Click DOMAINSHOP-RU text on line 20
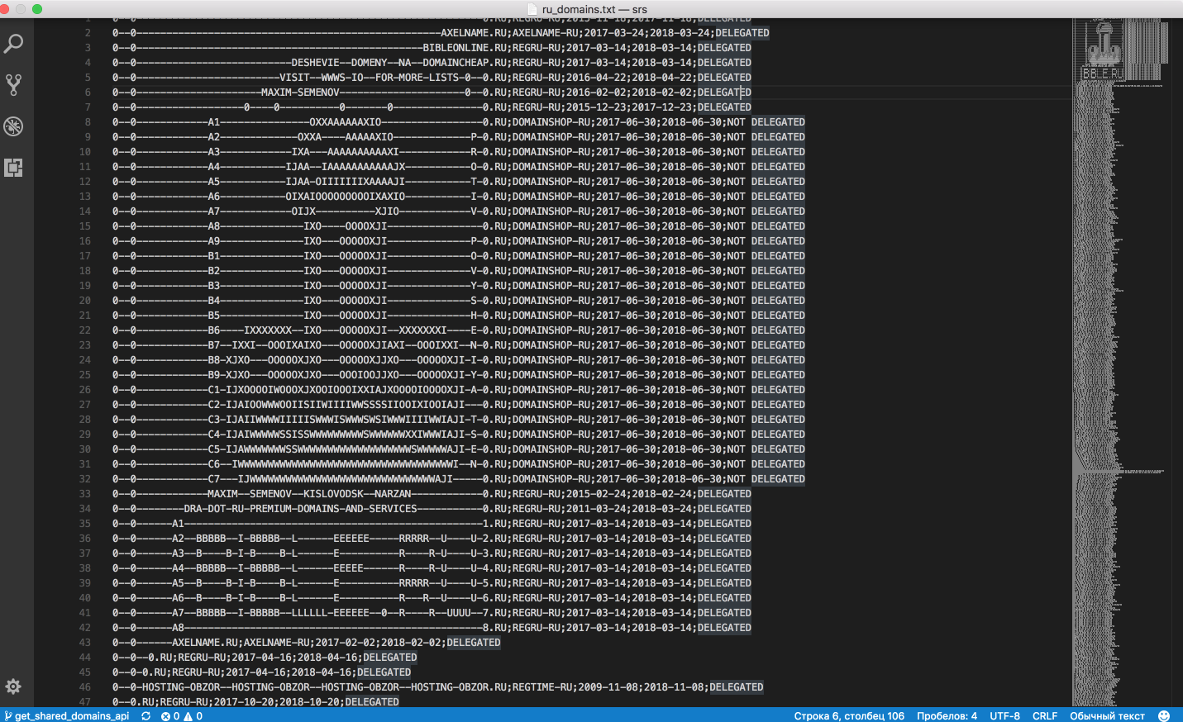Viewport: 1183px width, 722px height. pos(551,301)
